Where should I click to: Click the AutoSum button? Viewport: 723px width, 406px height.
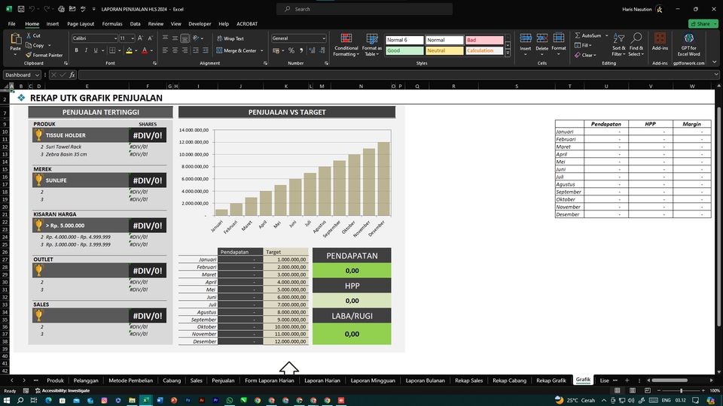point(588,35)
